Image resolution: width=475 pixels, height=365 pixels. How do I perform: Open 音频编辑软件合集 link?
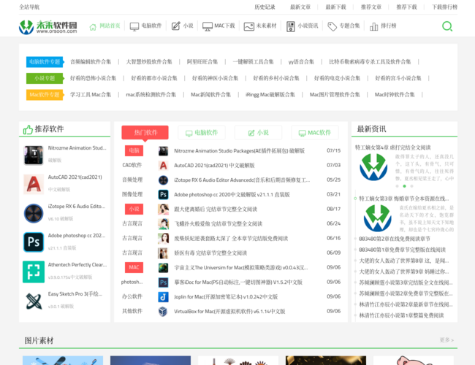click(91, 62)
